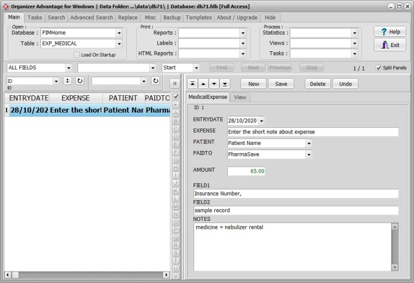Expand the process Tasks dropdown
This screenshot has height=283, width=414.
coord(354,54)
